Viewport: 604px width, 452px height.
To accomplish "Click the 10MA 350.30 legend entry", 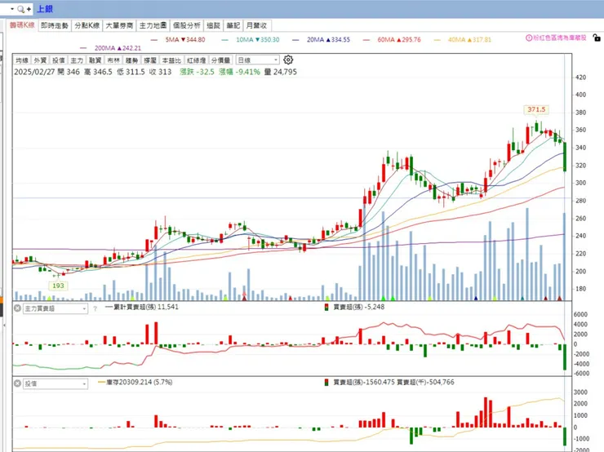I will tap(251, 39).
